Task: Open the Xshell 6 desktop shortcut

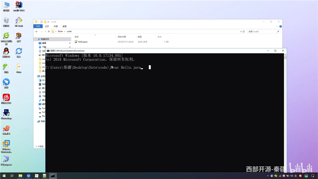Action: [x=6, y=130]
